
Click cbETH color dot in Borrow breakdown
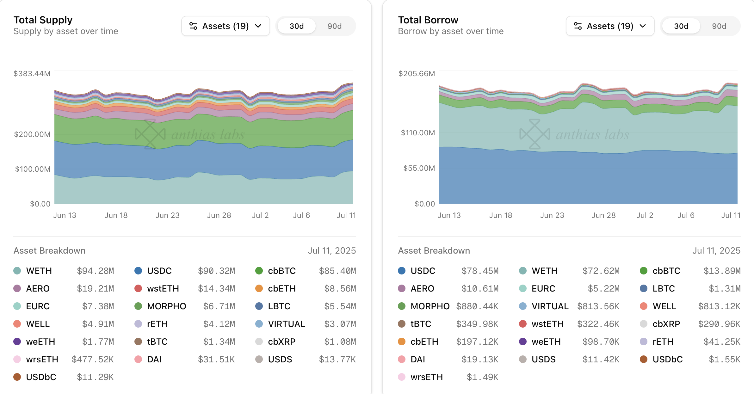click(x=402, y=342)
